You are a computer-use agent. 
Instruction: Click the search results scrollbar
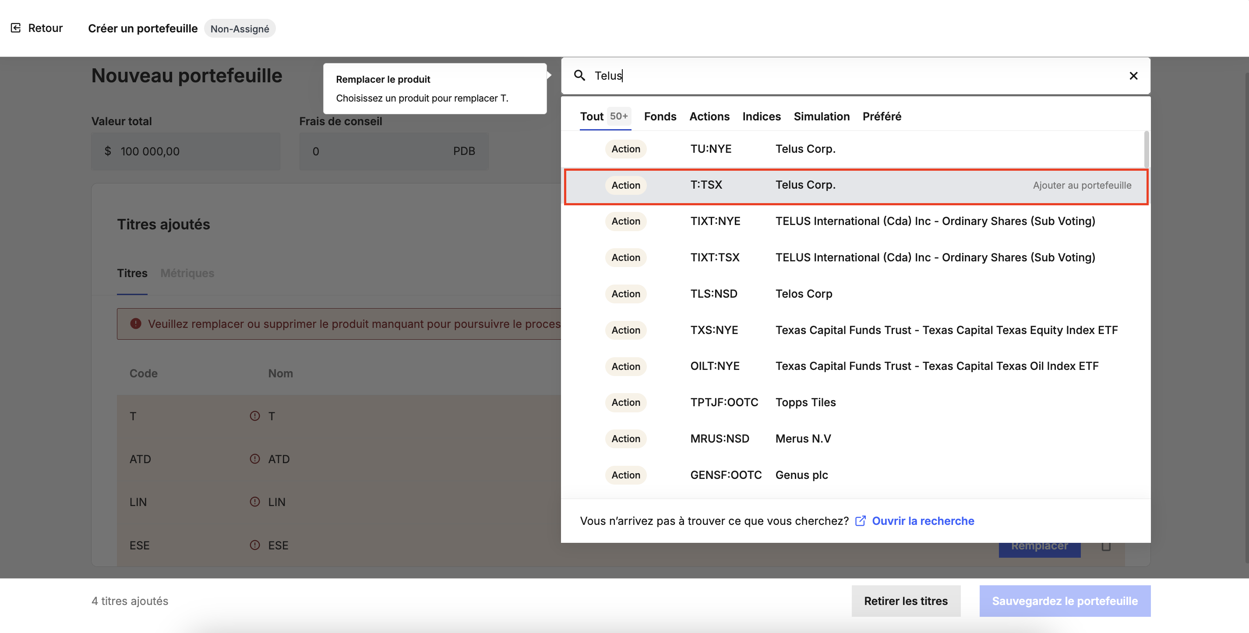pos(1146,149)
